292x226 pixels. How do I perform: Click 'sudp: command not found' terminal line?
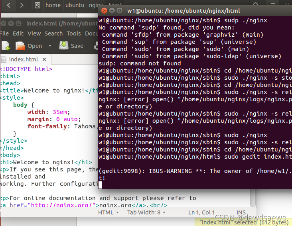coord(140,63)
